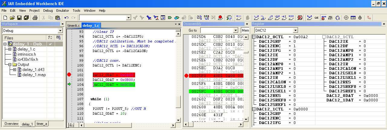Click the blue-arrow Next Statement icon
Viewport: 387px width, 130px height.
(x=177, y=18)
